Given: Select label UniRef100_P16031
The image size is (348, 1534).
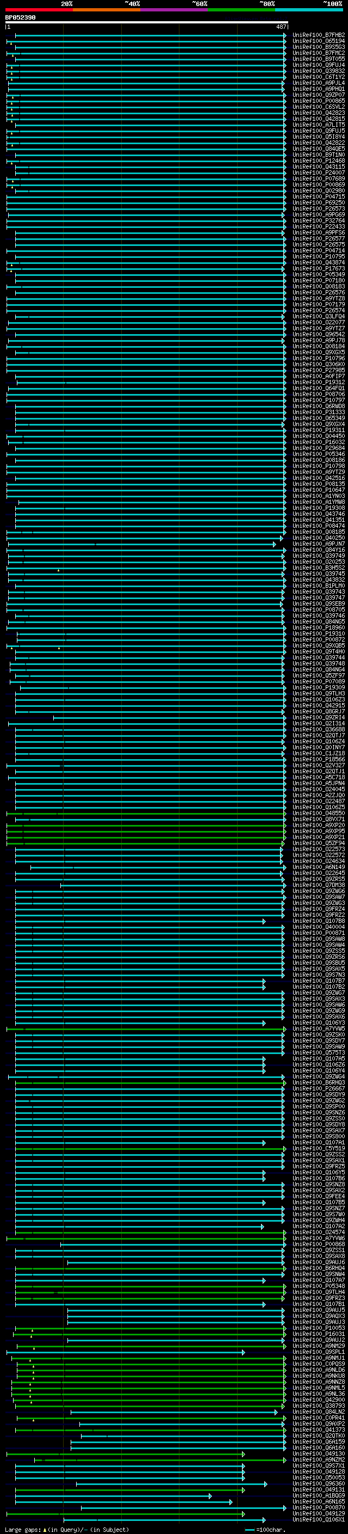Looking at the screenshot, I should pyautogui.click(x=319, y=1334).
